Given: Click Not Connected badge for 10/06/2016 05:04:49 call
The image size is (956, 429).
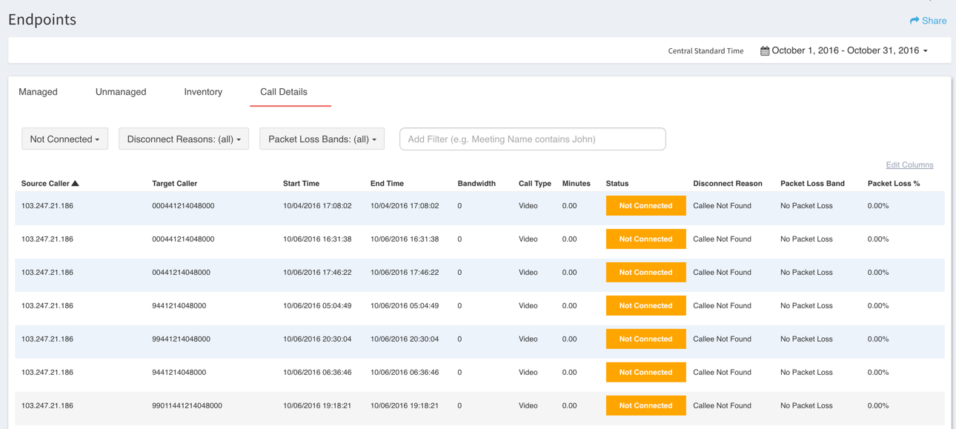Looking at the screenshot, I should pos(646,306).
